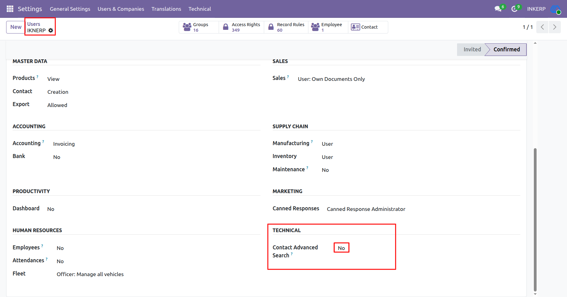Viewport: 567px width, 297px height.
Task: Open Employee smart button
Action: (328, 27)
